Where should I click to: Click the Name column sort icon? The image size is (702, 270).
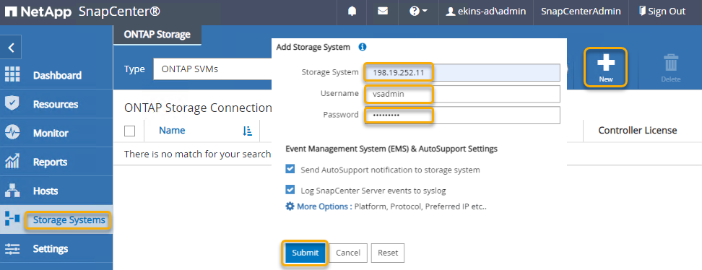[247, 131]
